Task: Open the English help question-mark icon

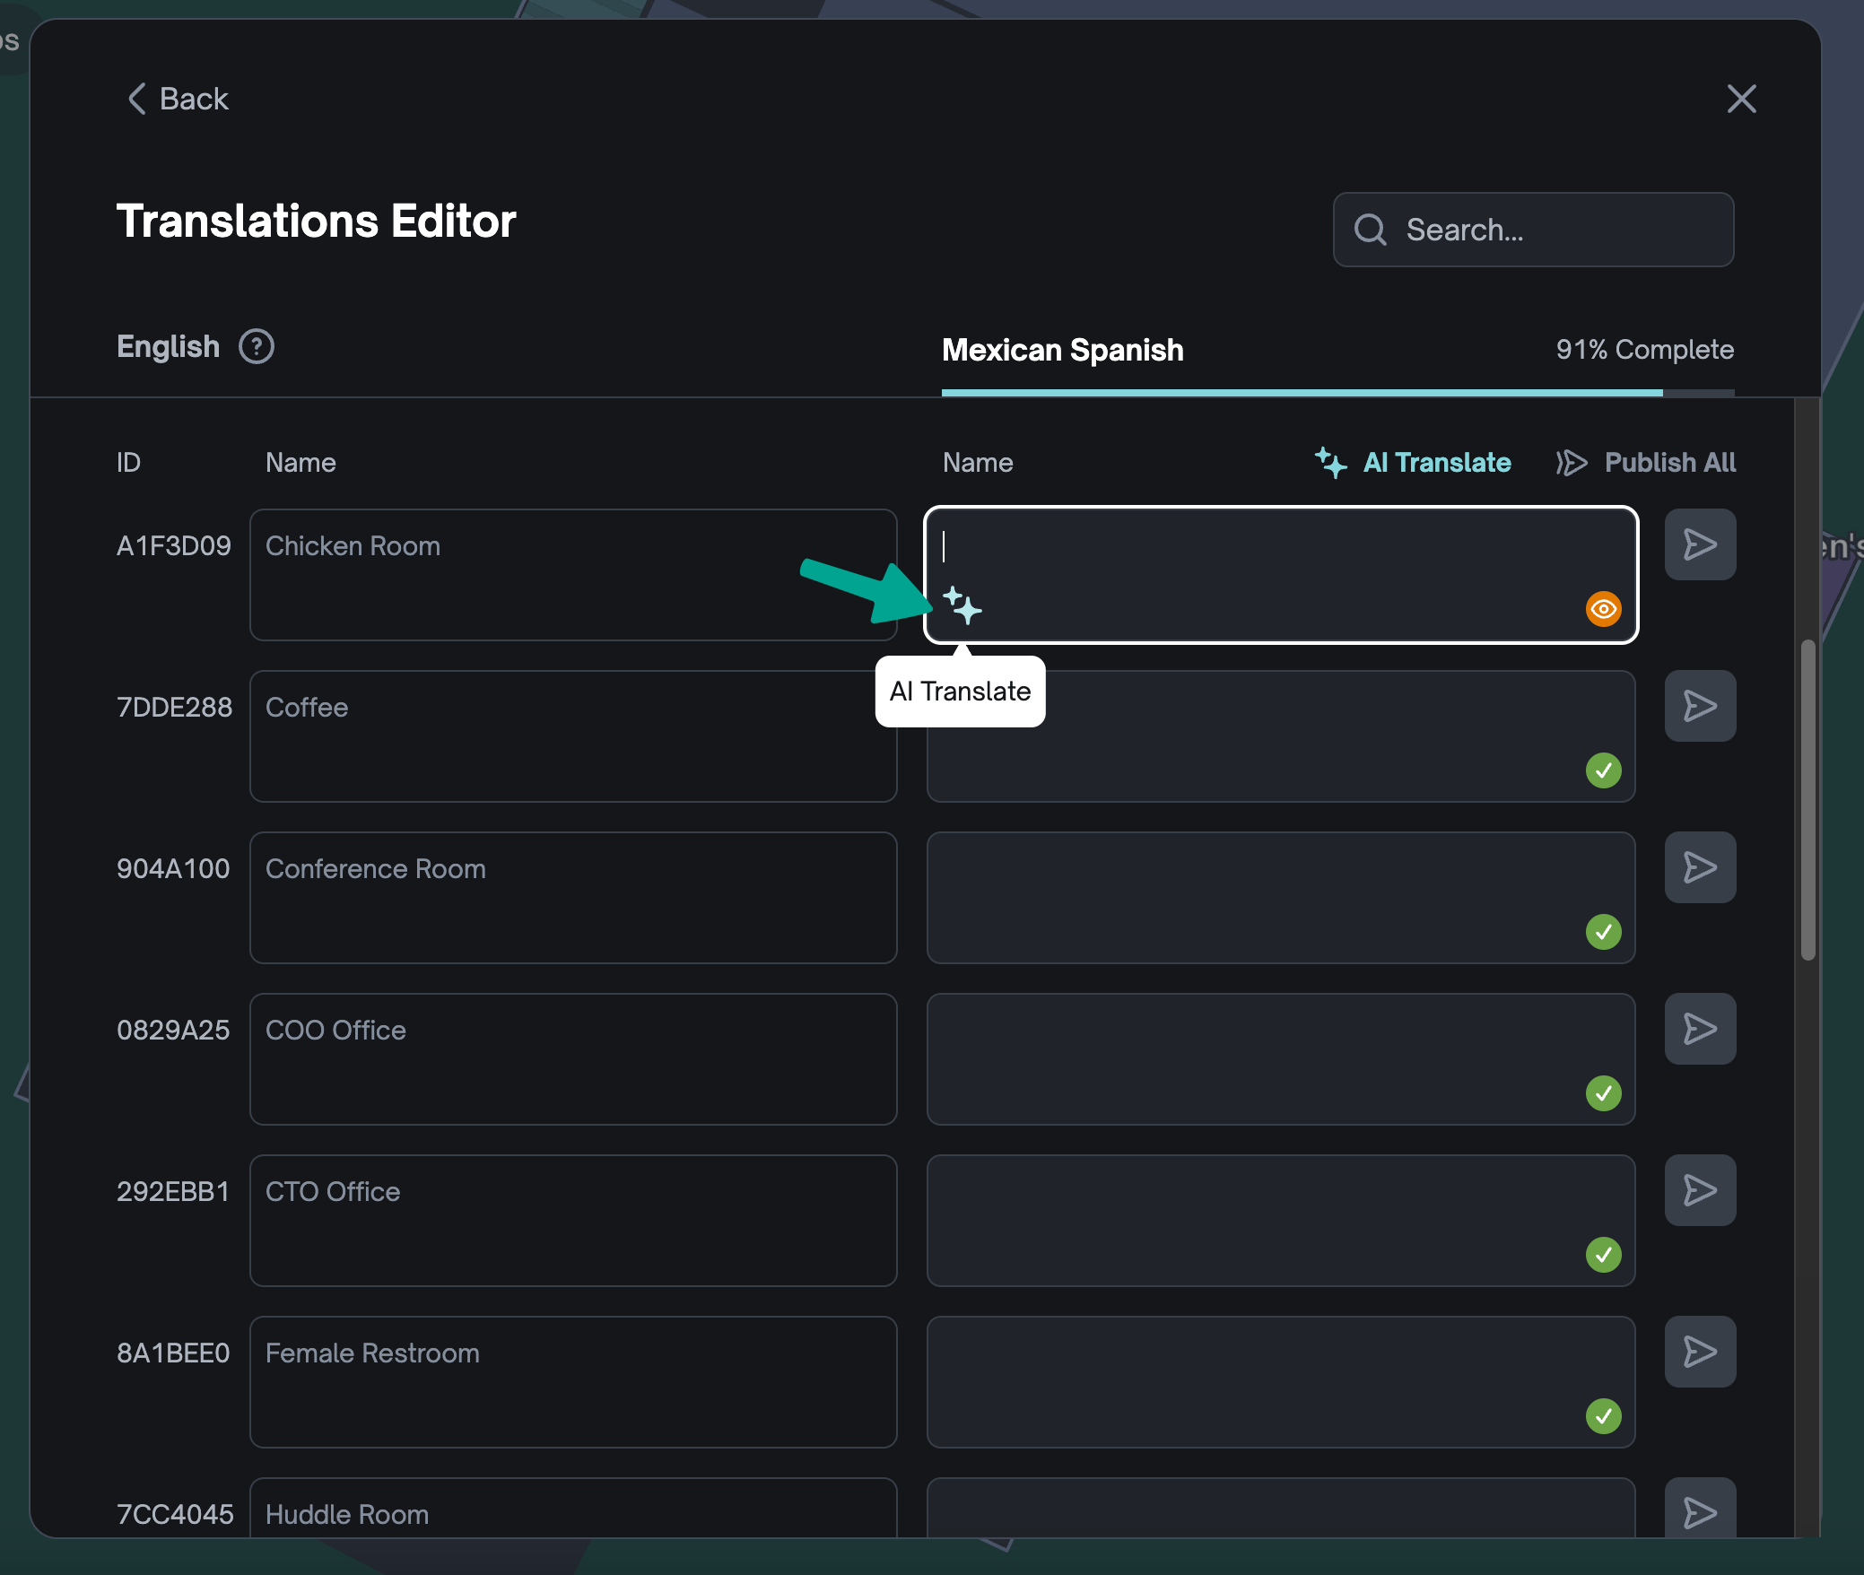Action: 257,346
